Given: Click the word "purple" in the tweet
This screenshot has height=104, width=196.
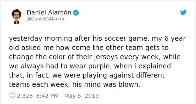Looking at the screenshot, I should pos(99,66).
